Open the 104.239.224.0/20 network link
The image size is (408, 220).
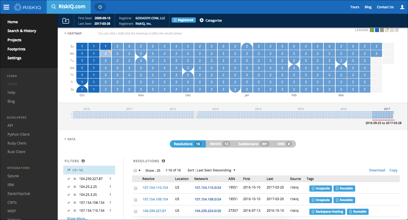[208, 211]
